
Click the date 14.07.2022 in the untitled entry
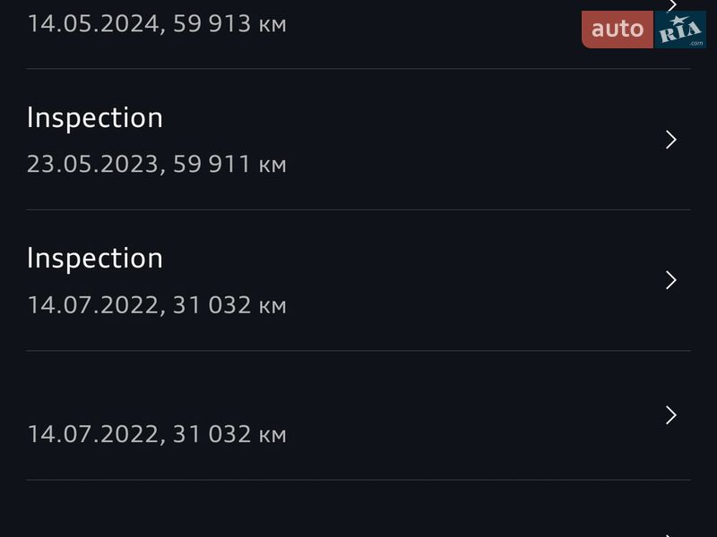91,434
